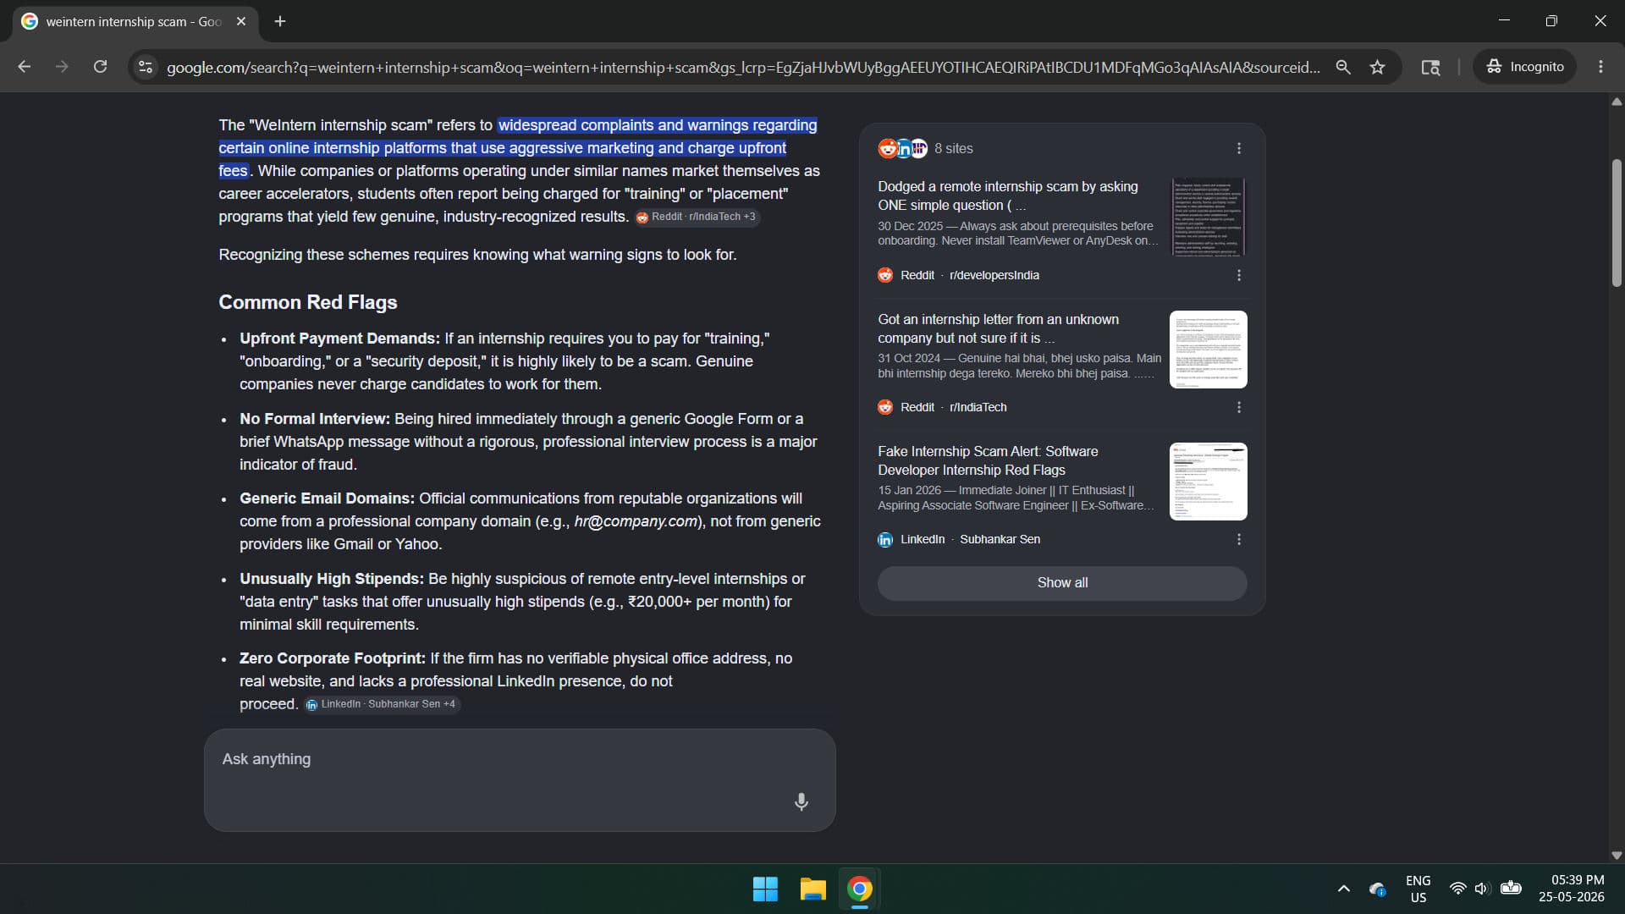Open options for Subhankar Sen LinkedIn result
Screen dimensions: 1625x914
click(1239, 539)
